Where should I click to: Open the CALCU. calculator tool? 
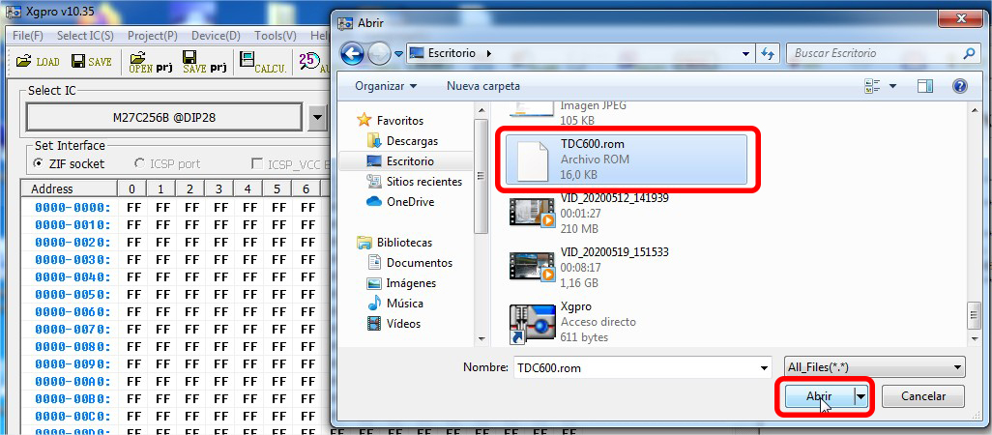pos(262,63)
